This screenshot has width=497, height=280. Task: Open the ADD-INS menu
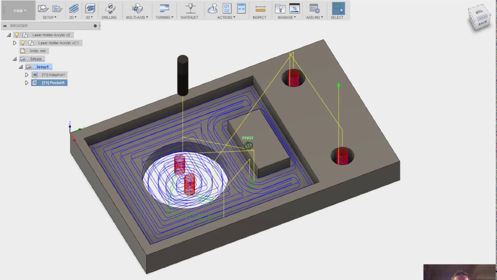[x=314, y=17]
